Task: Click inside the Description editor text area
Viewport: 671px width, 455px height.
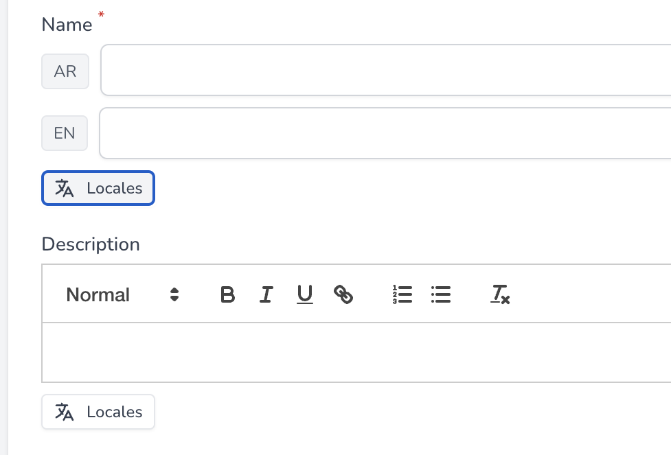Action: click(357, 352)
